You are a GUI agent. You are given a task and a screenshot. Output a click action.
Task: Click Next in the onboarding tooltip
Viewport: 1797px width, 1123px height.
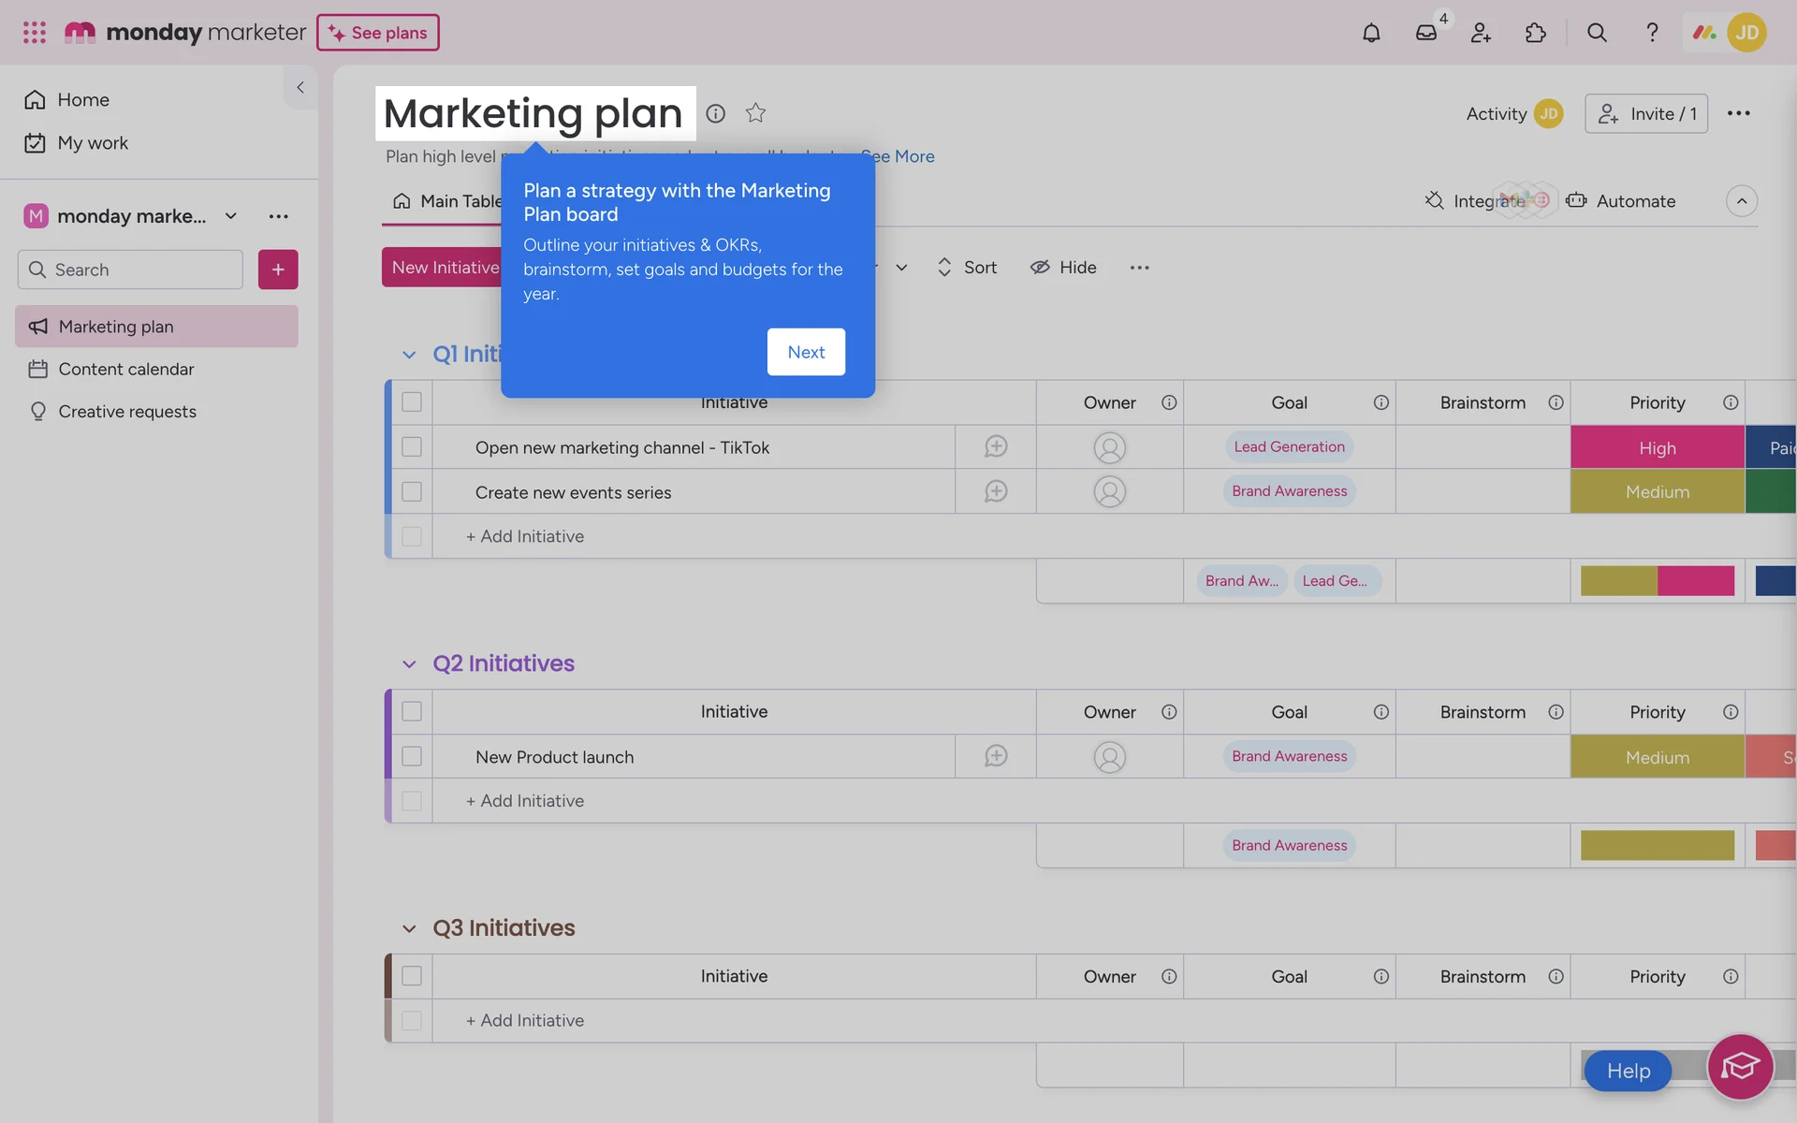[x=806, y=352]
